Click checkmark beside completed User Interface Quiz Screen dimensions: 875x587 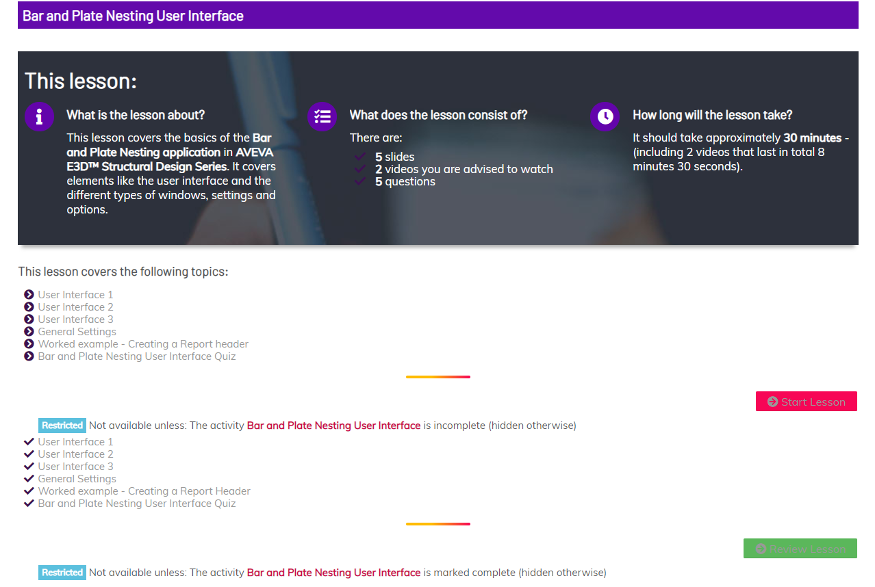[x=29, y=504]
